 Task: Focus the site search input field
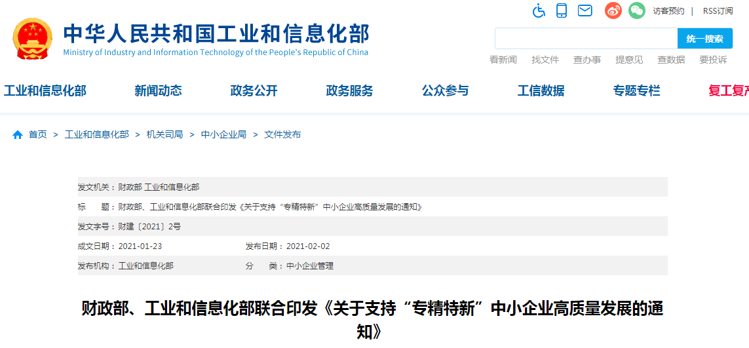tap(585, 39)
